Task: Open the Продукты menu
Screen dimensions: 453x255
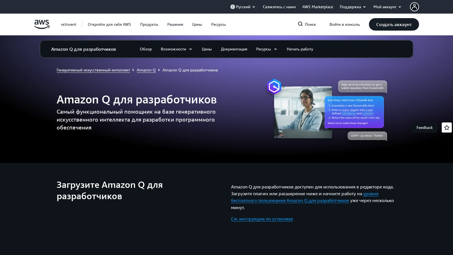Action: tap(149, 24)
